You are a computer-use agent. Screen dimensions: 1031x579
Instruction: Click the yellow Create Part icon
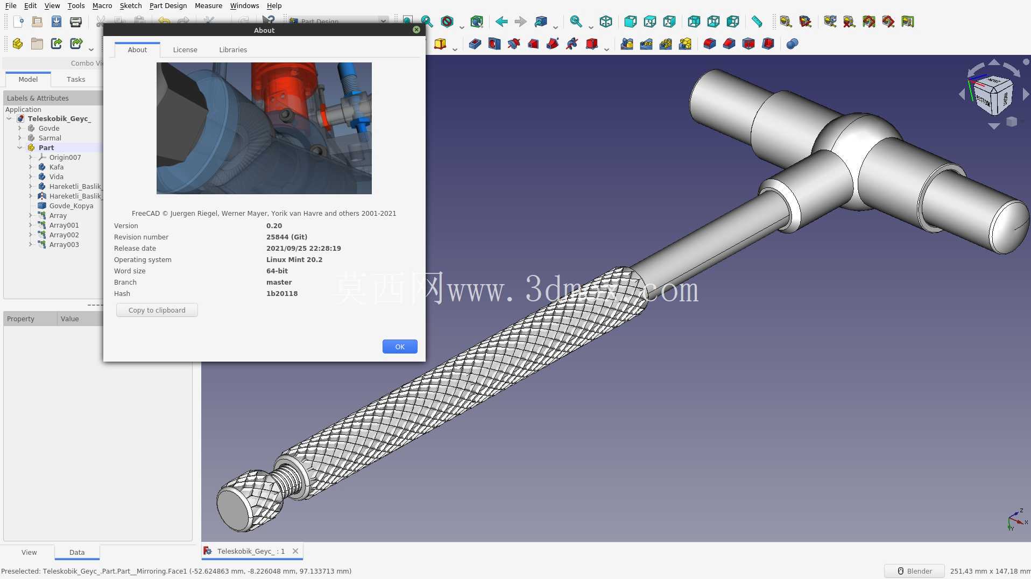18,44
